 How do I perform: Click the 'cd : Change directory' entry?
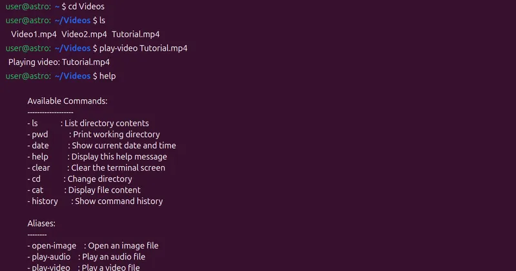(x=80, y=179)
